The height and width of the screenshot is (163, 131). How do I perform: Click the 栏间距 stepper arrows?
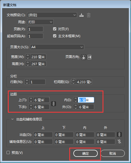(x=73, y=82)
